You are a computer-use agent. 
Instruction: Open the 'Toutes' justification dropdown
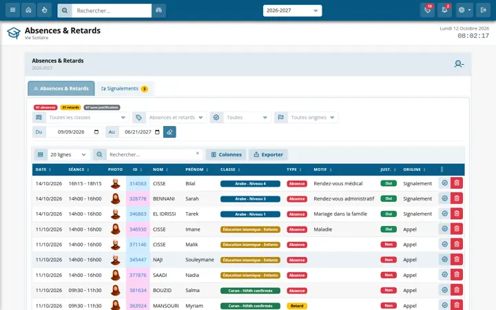(x=247, y=117)
